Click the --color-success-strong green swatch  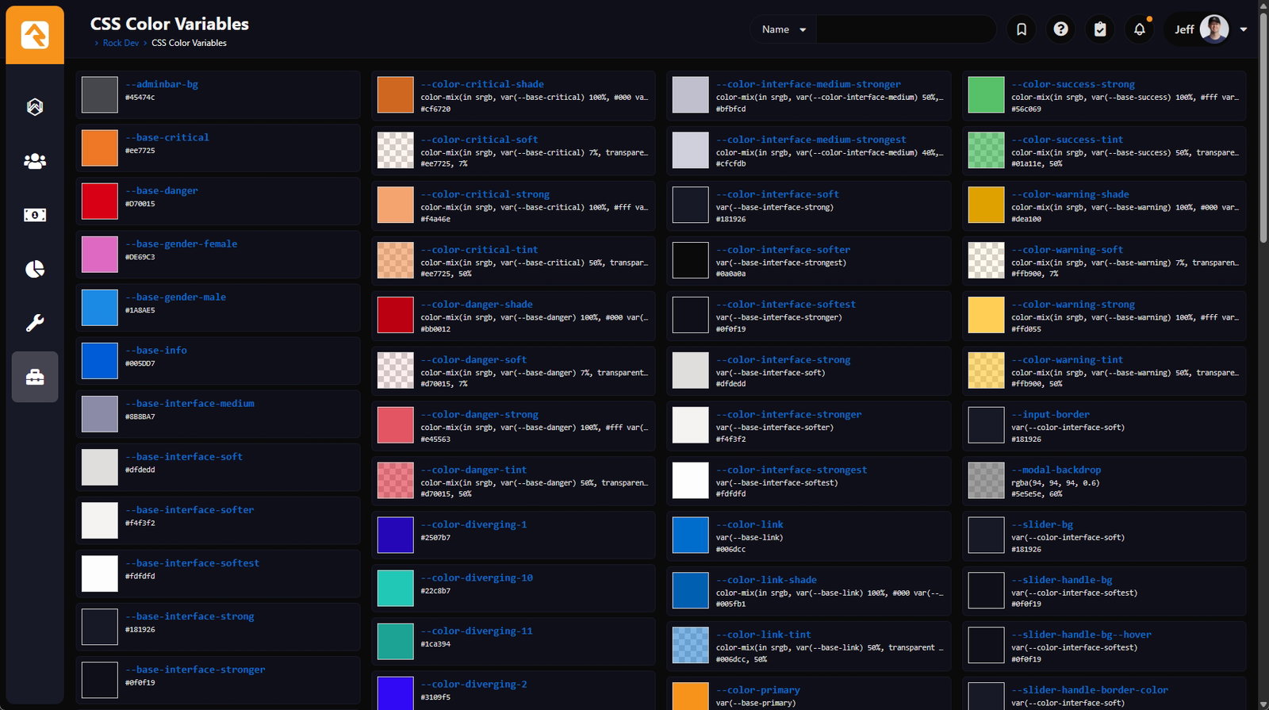pyautogui.click(x=986, y=95)
